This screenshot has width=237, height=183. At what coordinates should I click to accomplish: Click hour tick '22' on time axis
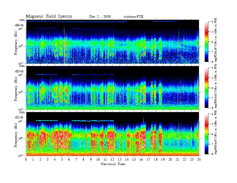[x=185, y=159]
